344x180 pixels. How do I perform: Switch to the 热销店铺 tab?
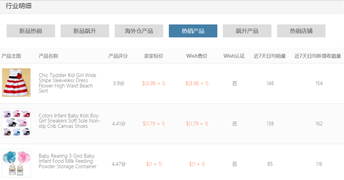pyautogui.click(x=301, y=31)
